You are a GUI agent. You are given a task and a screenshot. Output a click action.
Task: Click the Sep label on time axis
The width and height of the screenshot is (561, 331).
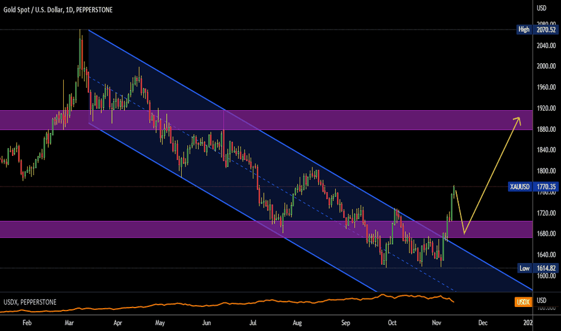click(x=346, y=323)
